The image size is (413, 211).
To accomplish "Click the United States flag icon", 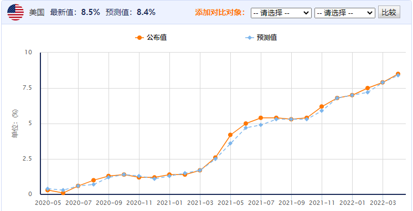I will point(16,12).
